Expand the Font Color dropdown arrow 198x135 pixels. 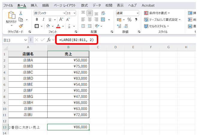(x=63, y=26)
